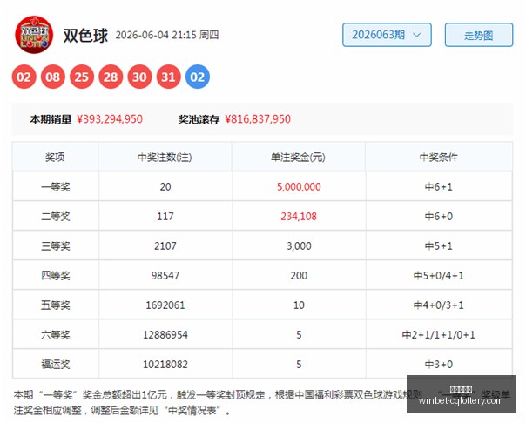Click red ball number 25
This screenshot has width=526, height=423.
[x=82, y=77]
